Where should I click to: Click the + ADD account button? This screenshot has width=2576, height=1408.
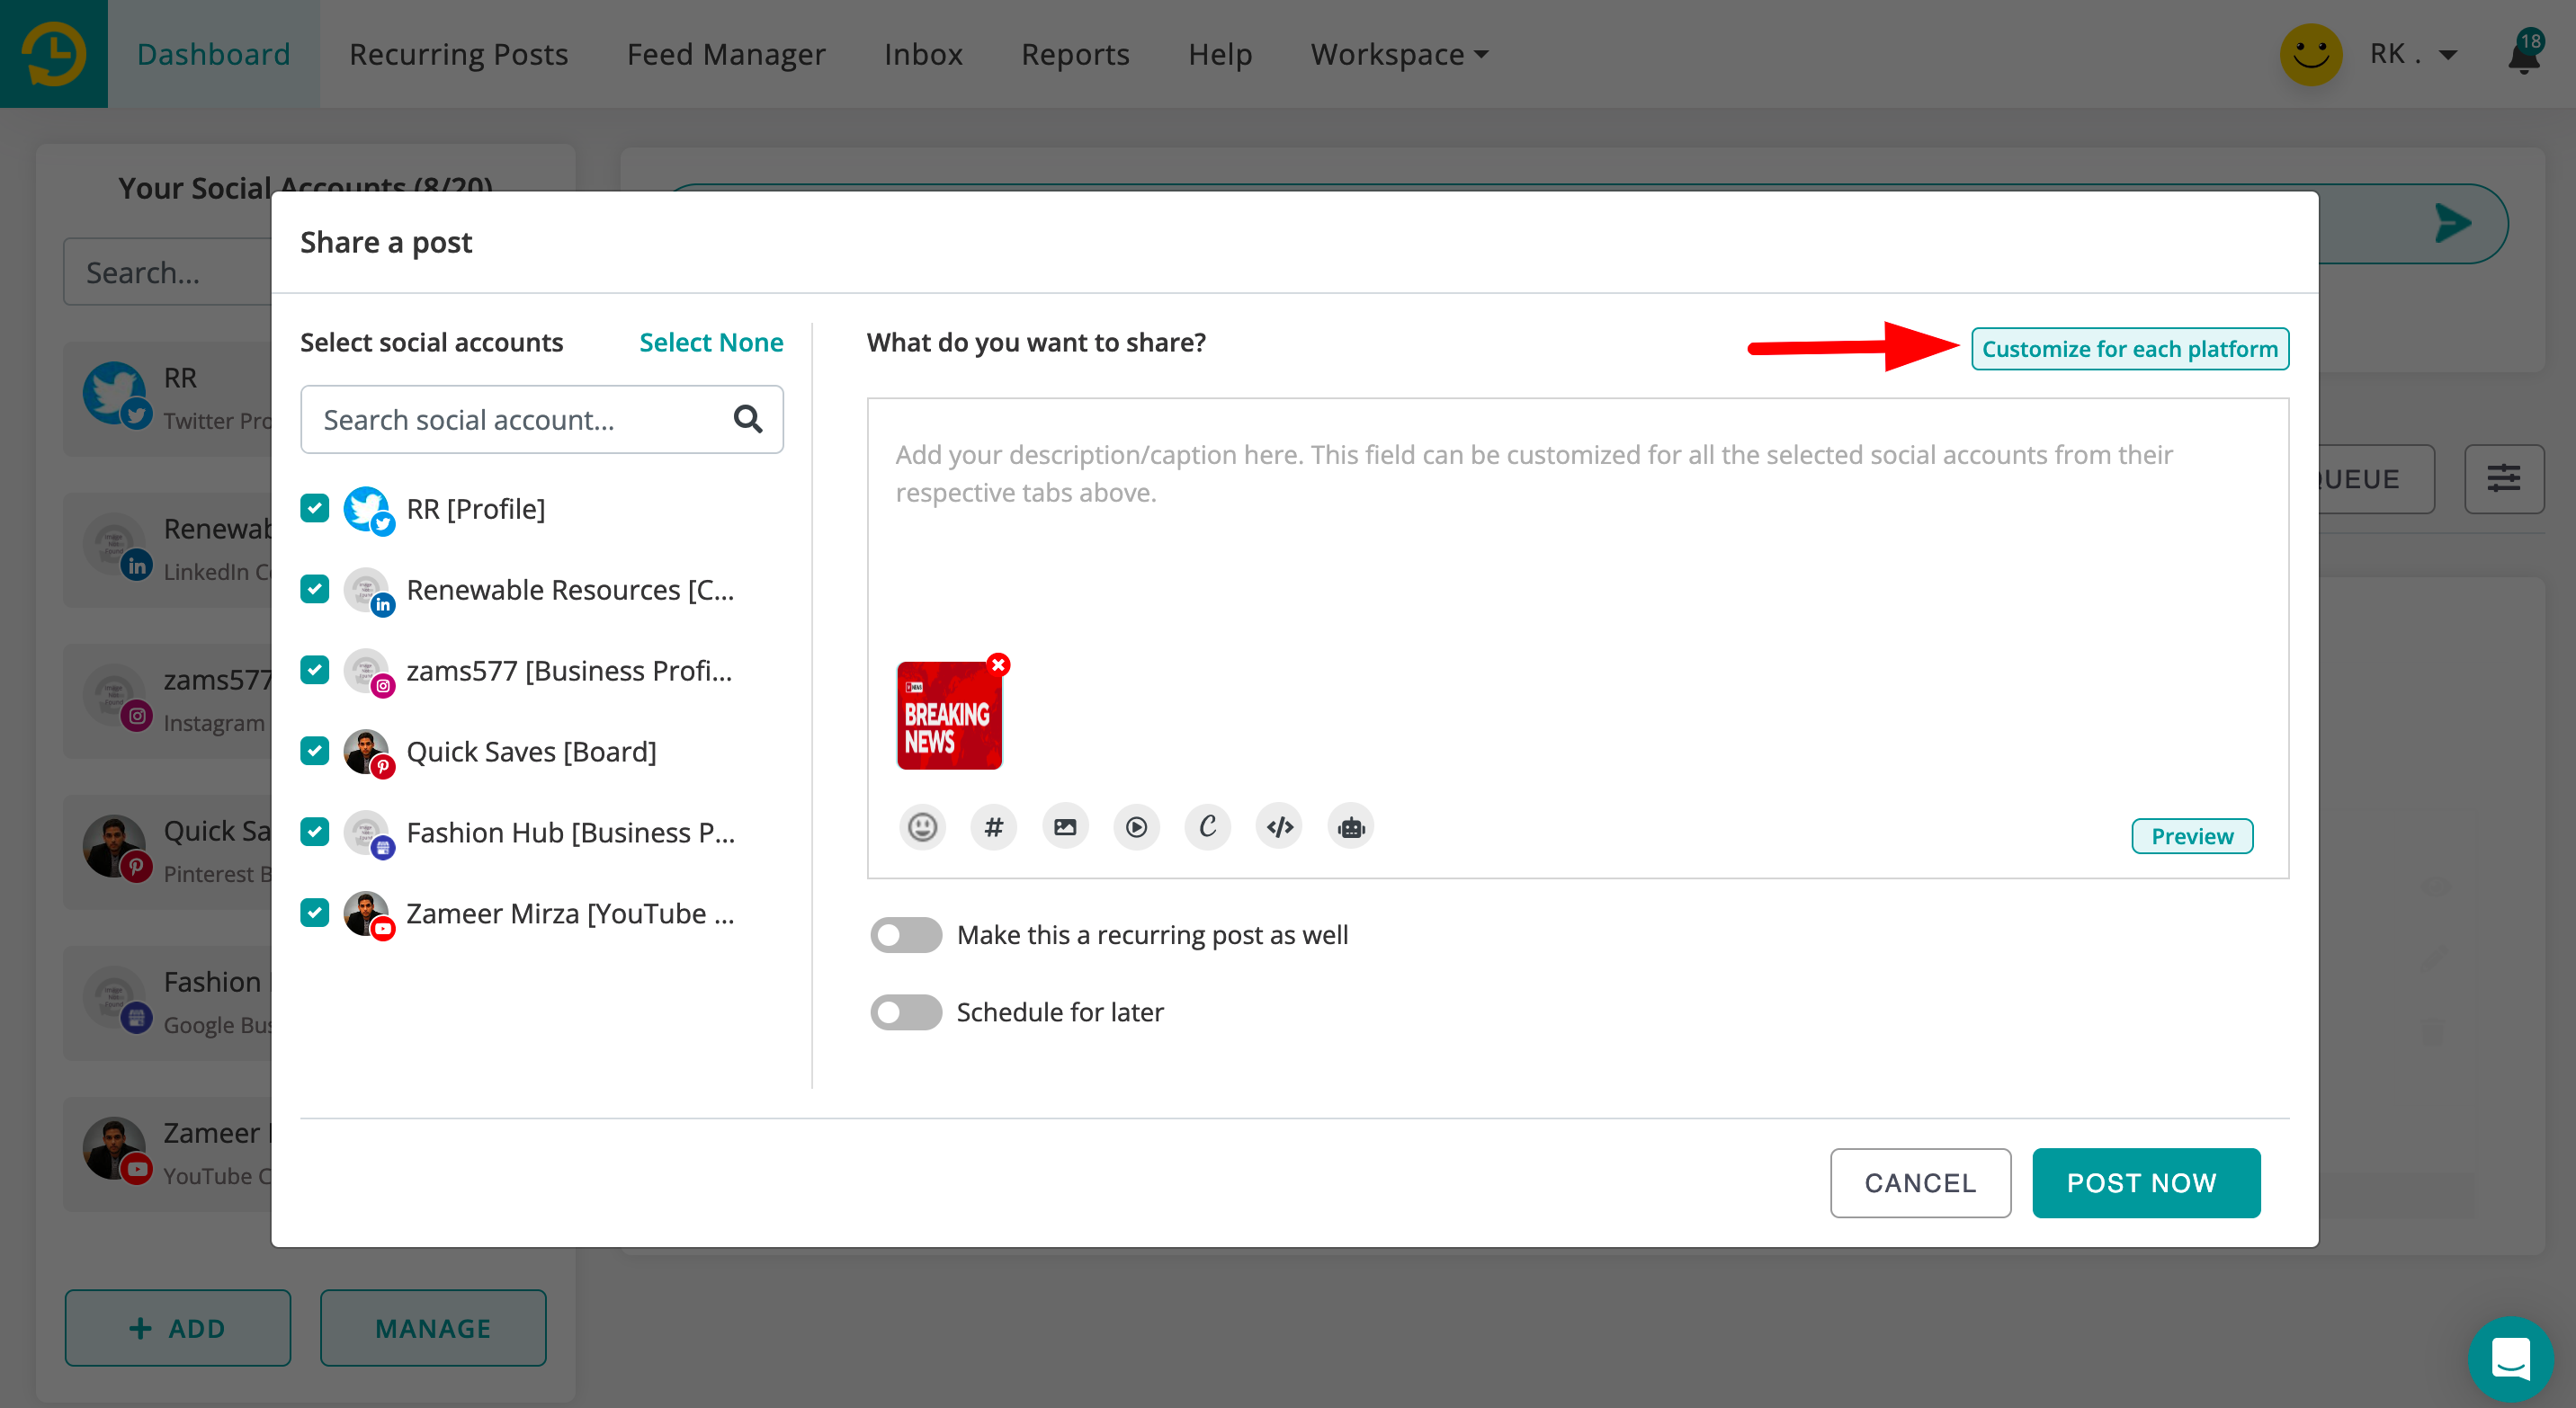coord(178,1328)
